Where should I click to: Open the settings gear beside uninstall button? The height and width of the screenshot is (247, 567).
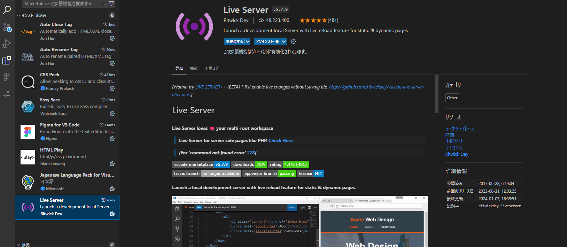pyautogui.click(x=293, y=41)
